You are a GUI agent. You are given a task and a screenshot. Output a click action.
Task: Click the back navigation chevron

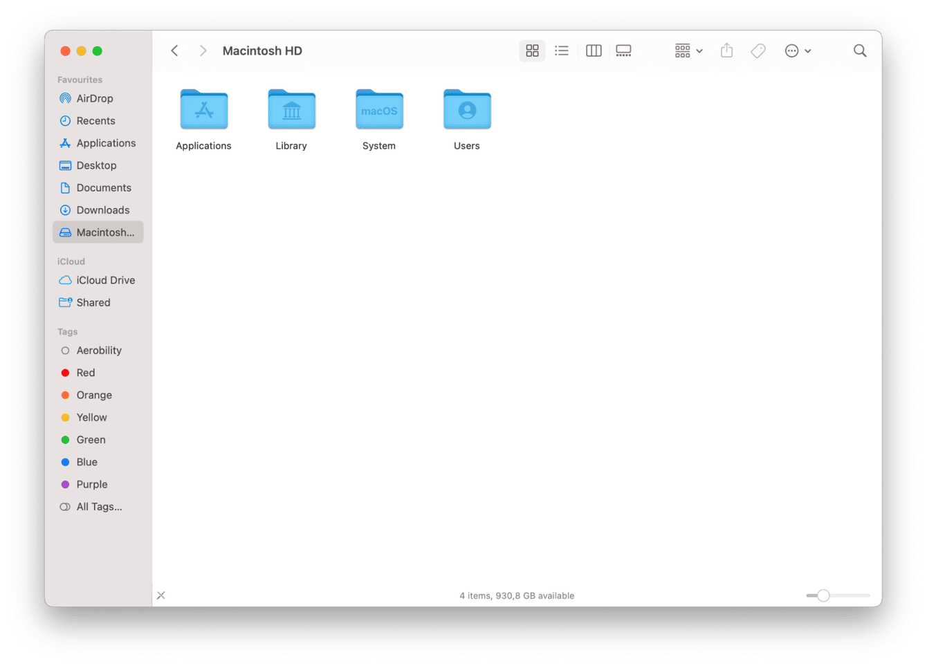(174, 50)
